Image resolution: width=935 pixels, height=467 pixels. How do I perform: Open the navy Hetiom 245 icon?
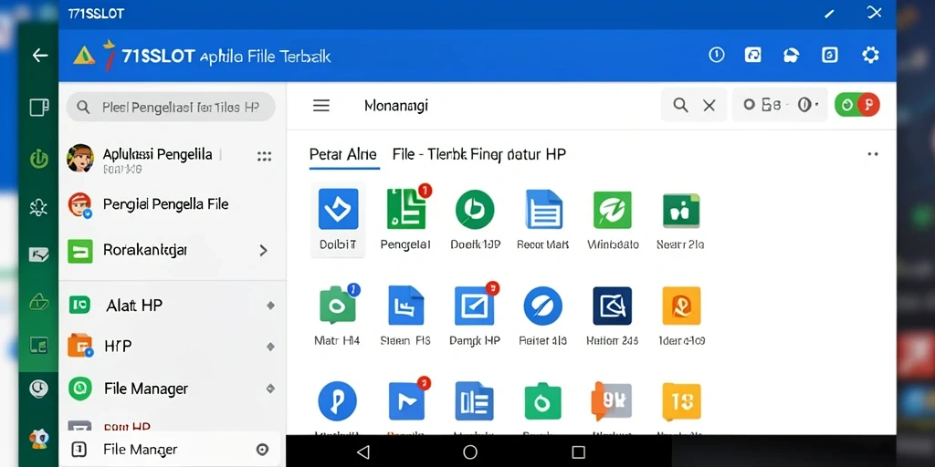pos(613,306)
